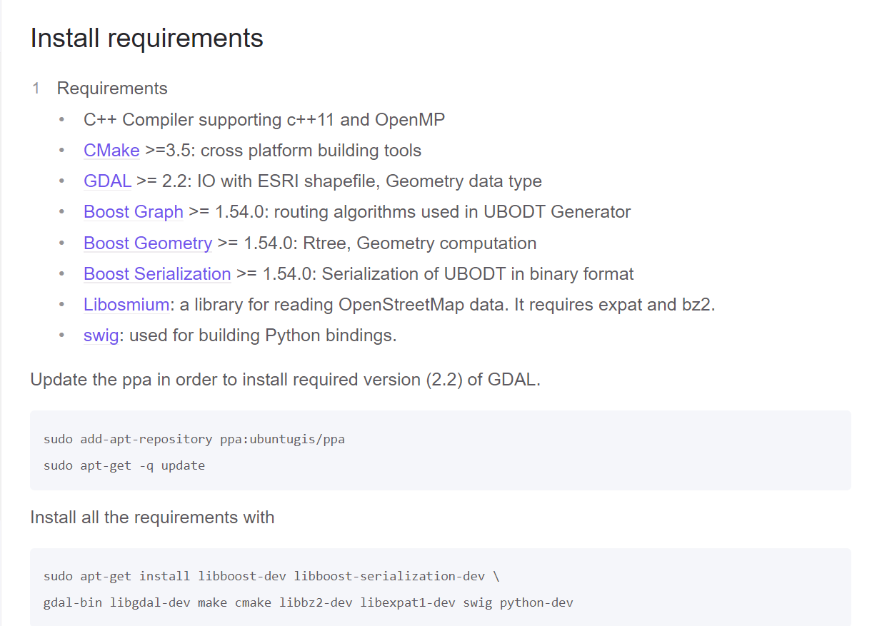Visit the Boost Geometry link
The image size is (872, 626).
148,243
